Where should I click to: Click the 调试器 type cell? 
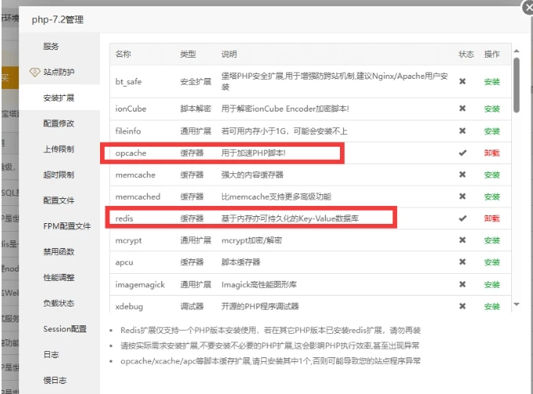pyautogui.click(x=191, y=307)
